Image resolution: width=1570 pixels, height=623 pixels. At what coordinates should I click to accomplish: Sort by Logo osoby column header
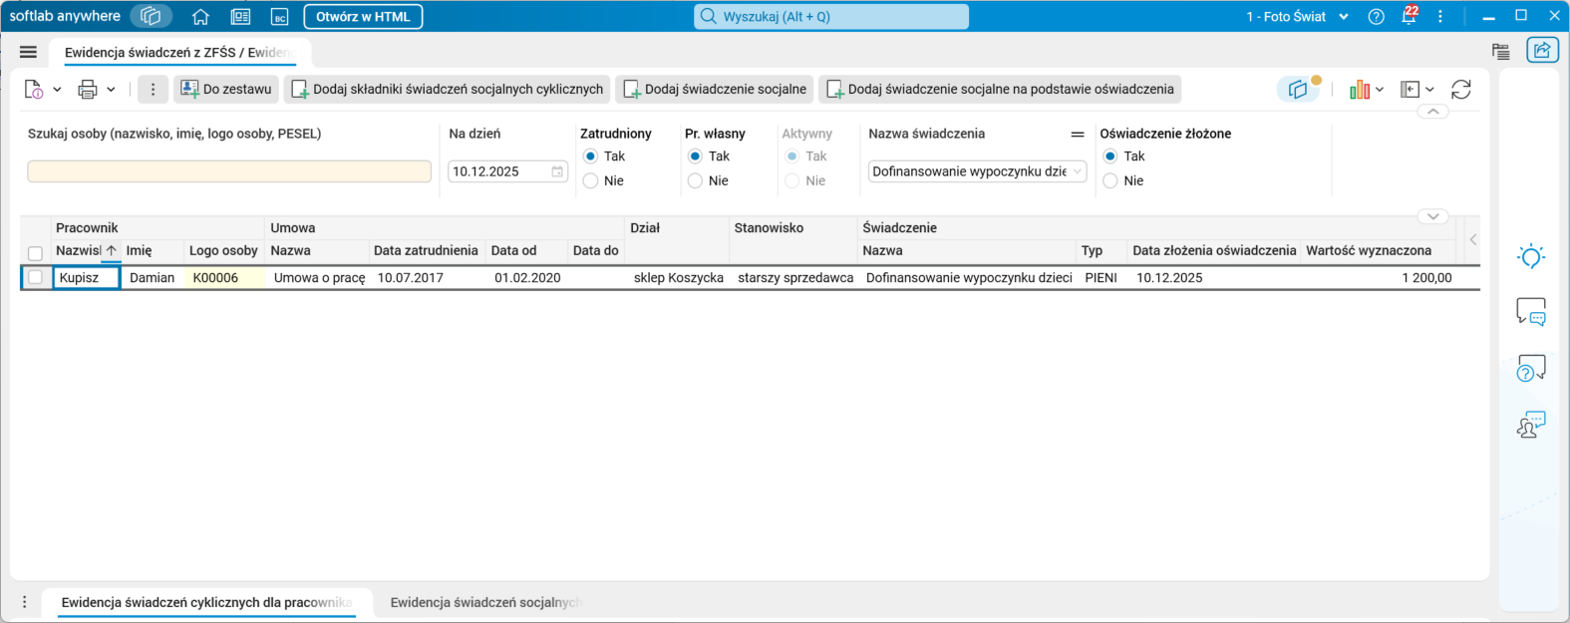coord(223,250)
